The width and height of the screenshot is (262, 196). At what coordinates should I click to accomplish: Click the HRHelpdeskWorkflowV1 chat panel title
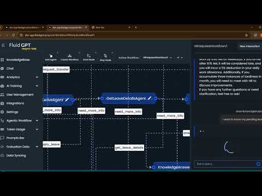tap(210, 46)
